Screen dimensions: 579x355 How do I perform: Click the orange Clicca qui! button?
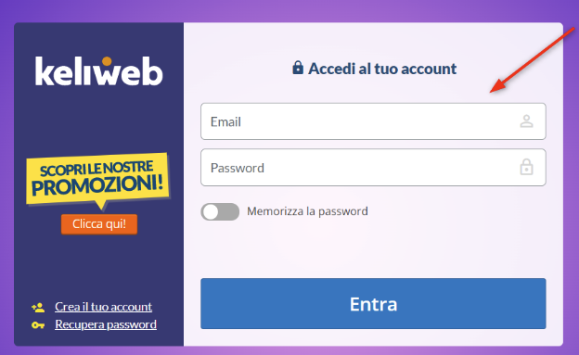[99, 224]
